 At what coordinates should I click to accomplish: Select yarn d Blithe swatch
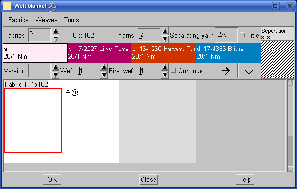point(228,53)
